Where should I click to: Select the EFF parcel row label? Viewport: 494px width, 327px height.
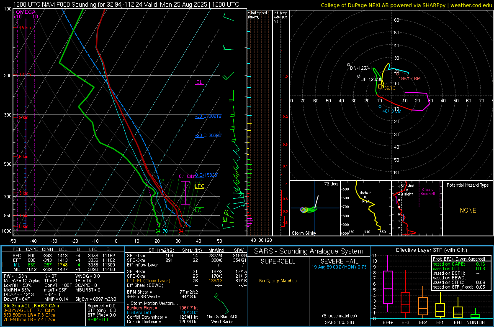point(17,260)
